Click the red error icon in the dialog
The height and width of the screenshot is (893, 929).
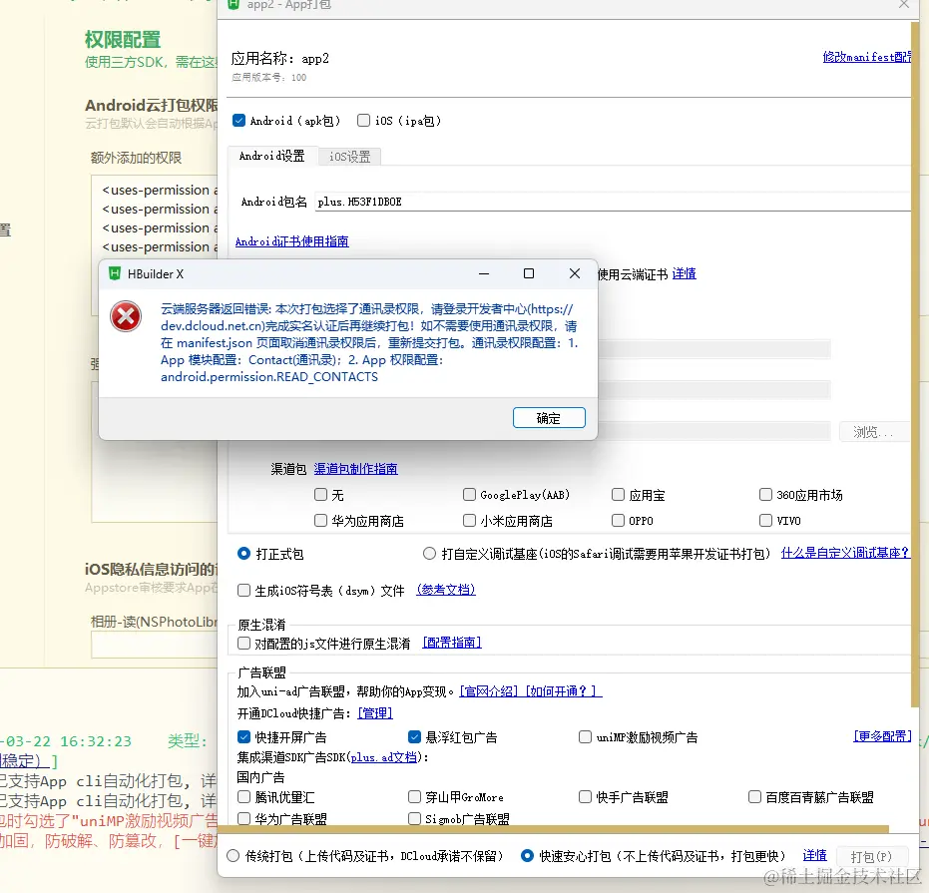coord(125,316)
